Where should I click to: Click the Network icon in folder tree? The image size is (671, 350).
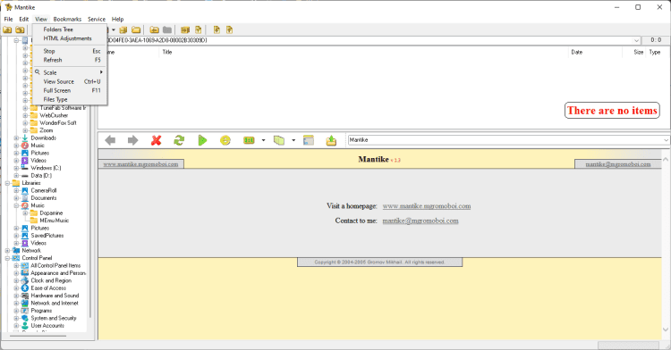(x=16, y=251)
